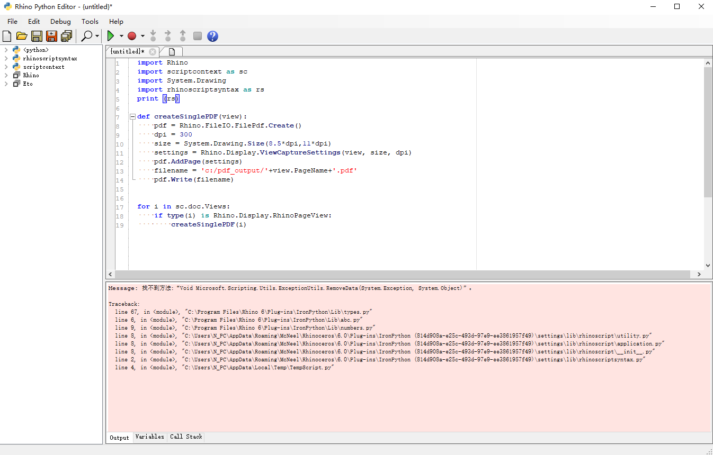Save all open scripts

[66, 36]
